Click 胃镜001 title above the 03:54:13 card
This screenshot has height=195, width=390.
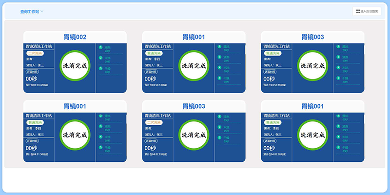(194, 38)
